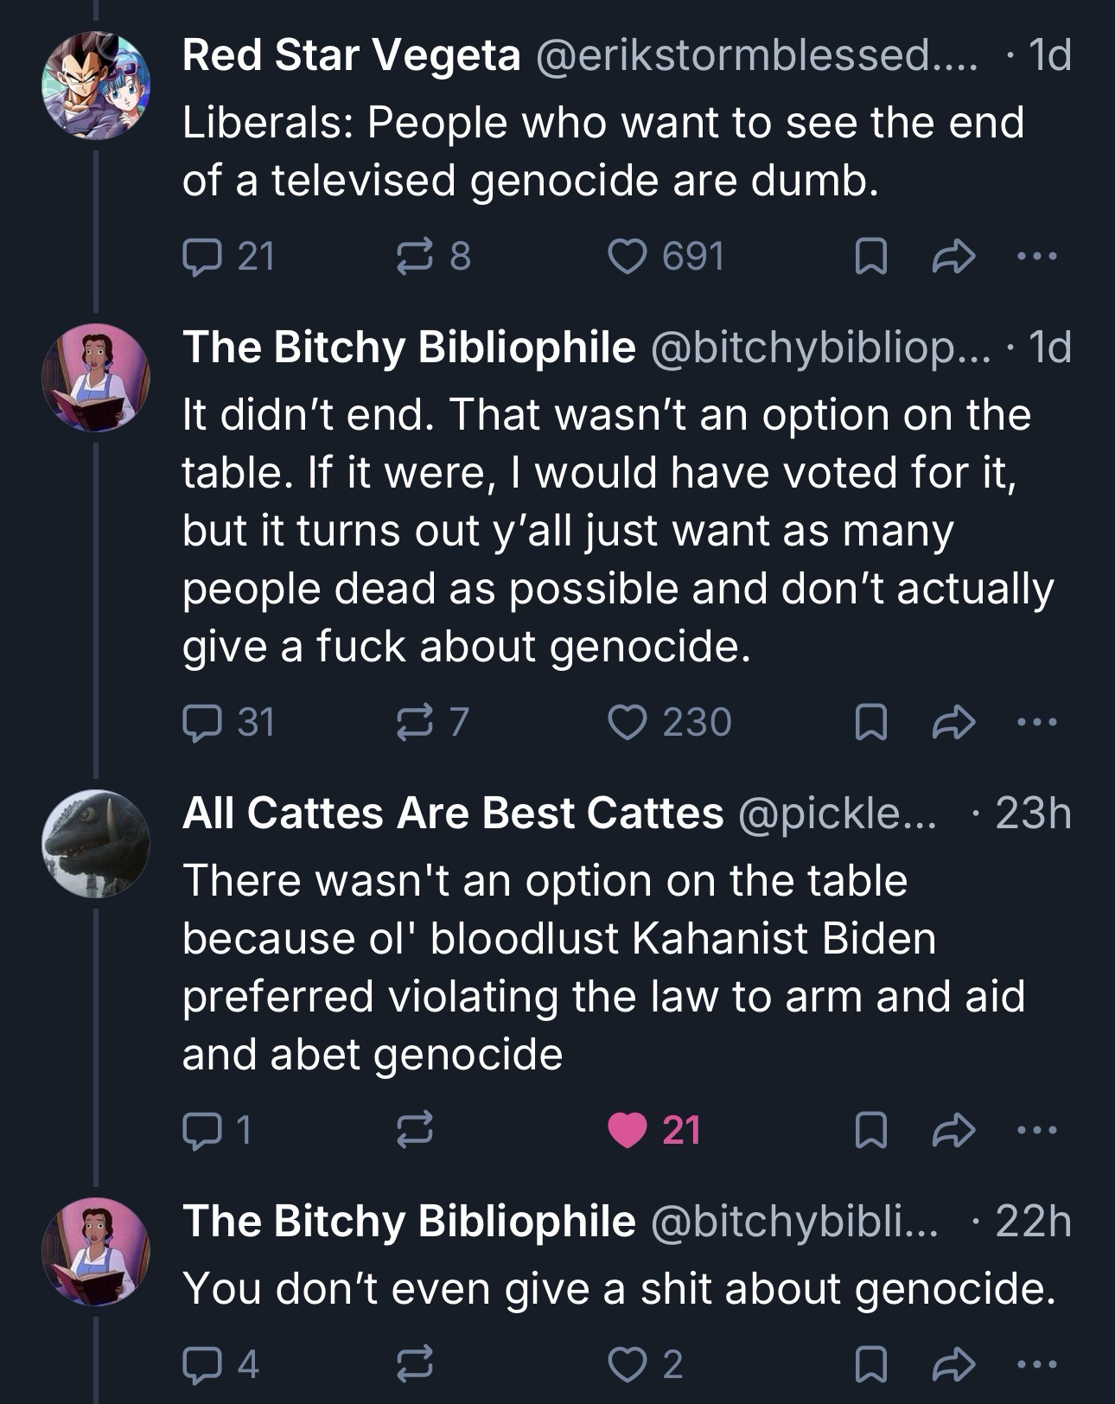Reply to the post with 4 comments

(201, 1363)
